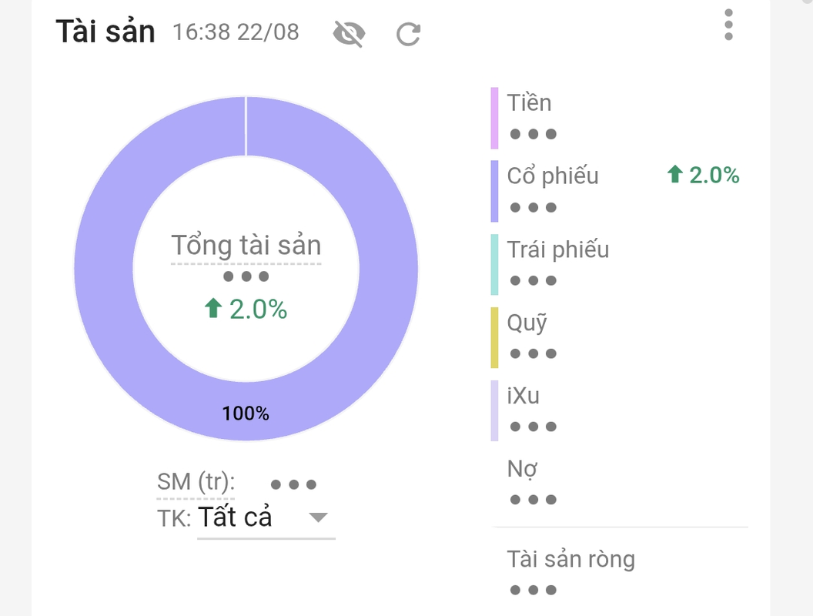Viewport: 813px width, 616px height.
Task: Click the iXu legend item
Action: [x=523, y=396]
